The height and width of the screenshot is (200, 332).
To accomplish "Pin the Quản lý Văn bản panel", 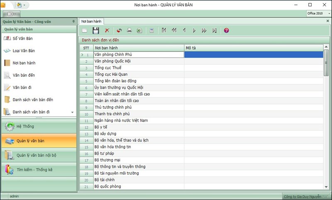I will 73,21.
